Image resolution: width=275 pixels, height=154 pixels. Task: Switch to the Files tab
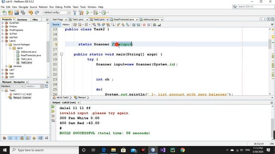(x=35, y=20)
